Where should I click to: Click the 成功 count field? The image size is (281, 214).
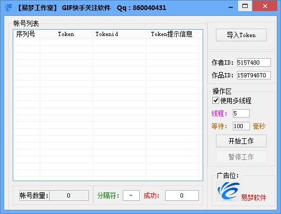(x=182, y=195)
